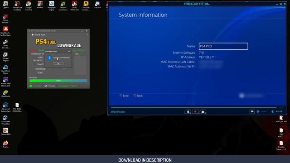The width and height of the screenshot is (290, 163).
Task: Open GeForce Experience shortcut
Action: point(63,6)
